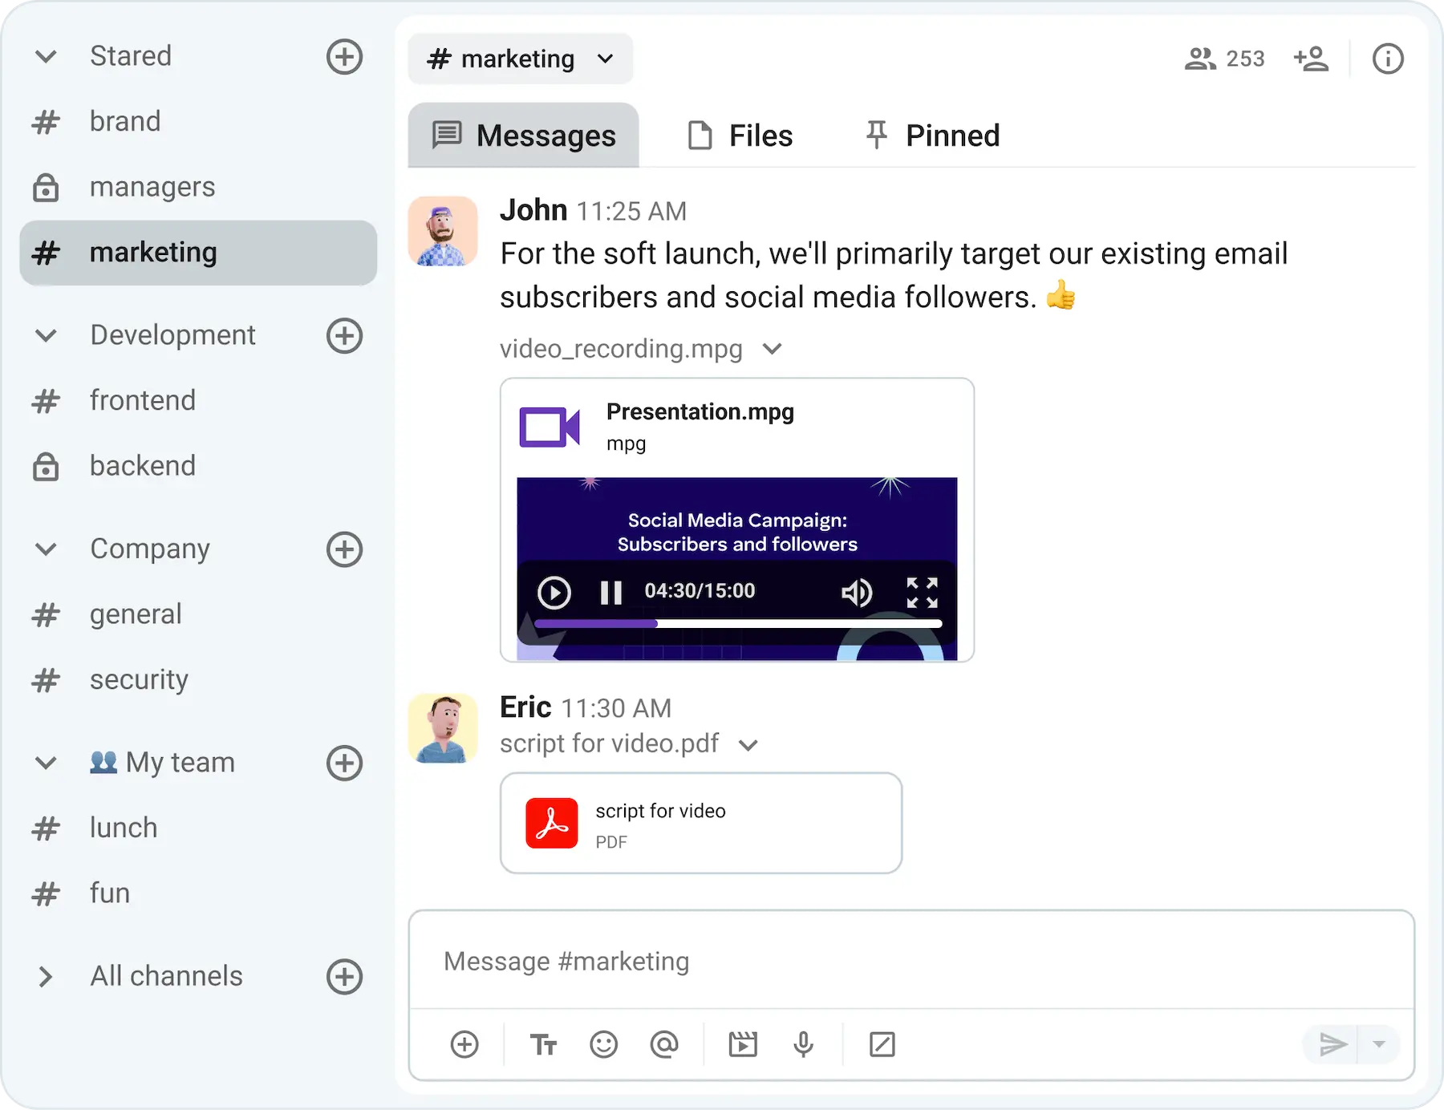
Task: Open the private managers channel
Action: pos(198,188)
